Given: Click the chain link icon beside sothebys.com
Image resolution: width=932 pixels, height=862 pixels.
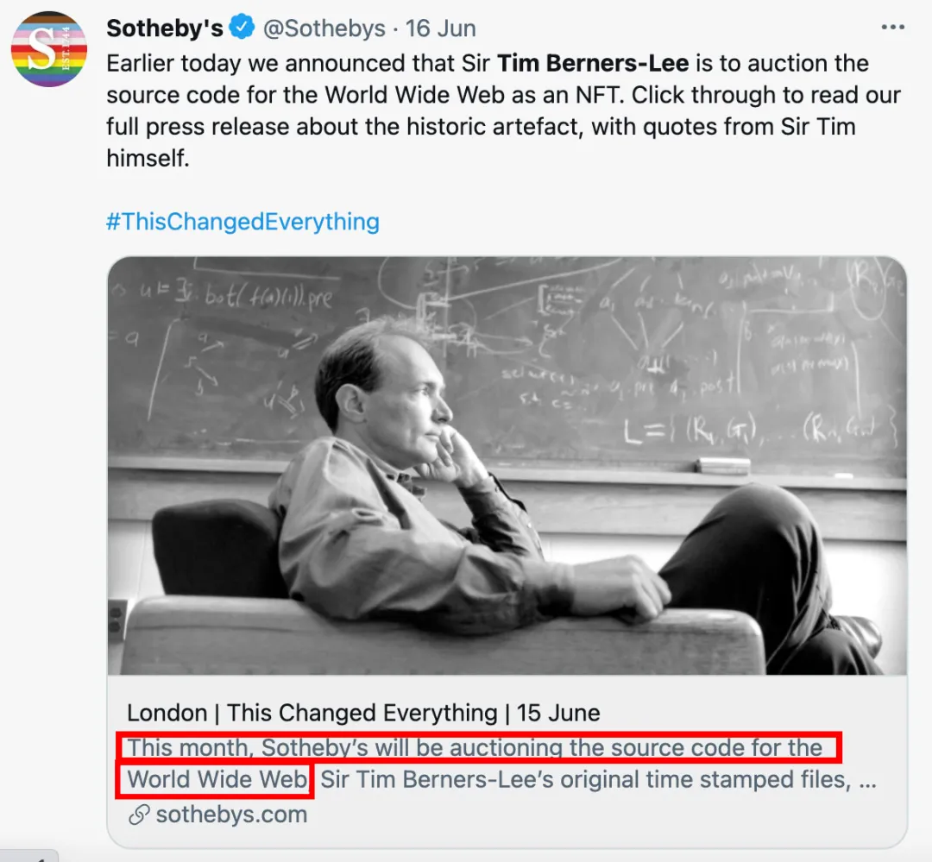Looking at the screenshot, I should [138, 815].
